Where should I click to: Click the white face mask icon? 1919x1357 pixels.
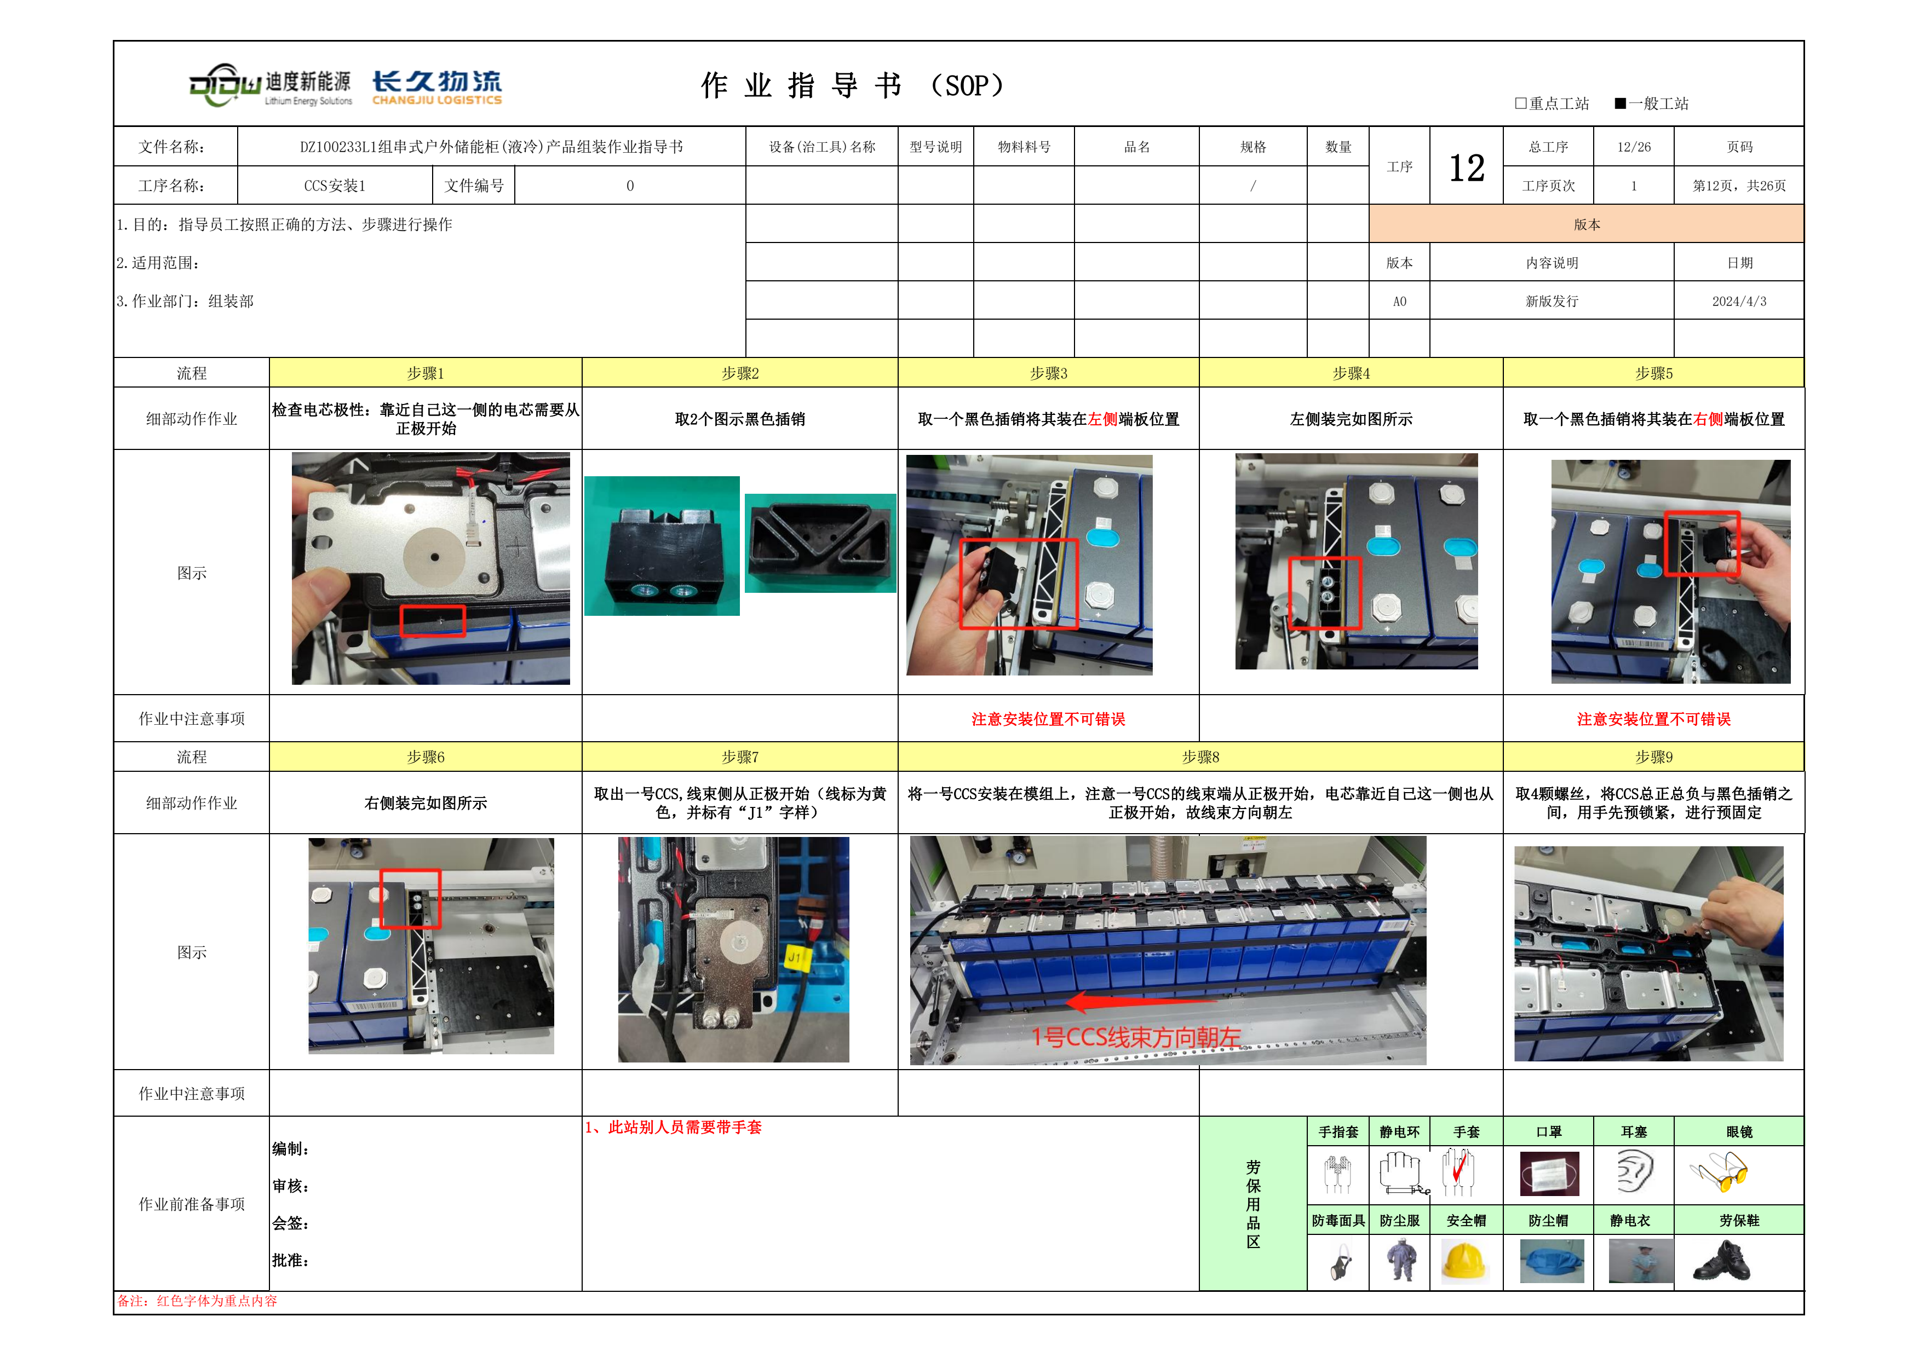(1549, 1173)
